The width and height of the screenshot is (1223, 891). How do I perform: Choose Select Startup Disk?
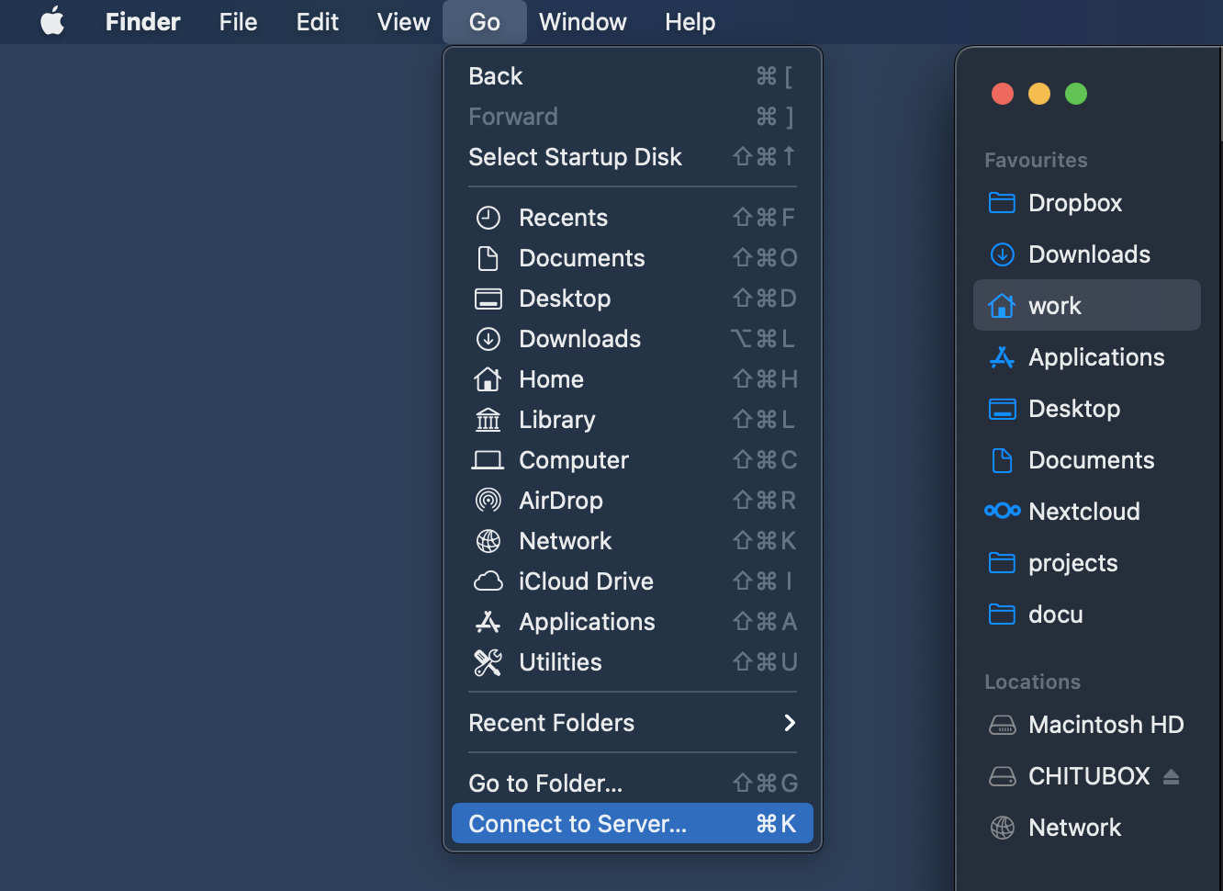[x=633, y=157]
